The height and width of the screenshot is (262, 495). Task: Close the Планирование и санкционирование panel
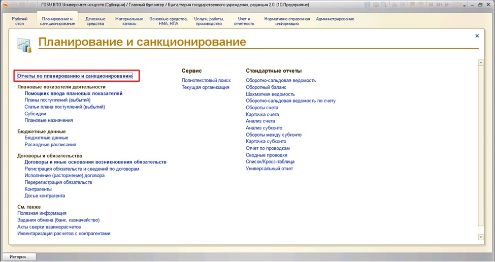click(477, 36)
